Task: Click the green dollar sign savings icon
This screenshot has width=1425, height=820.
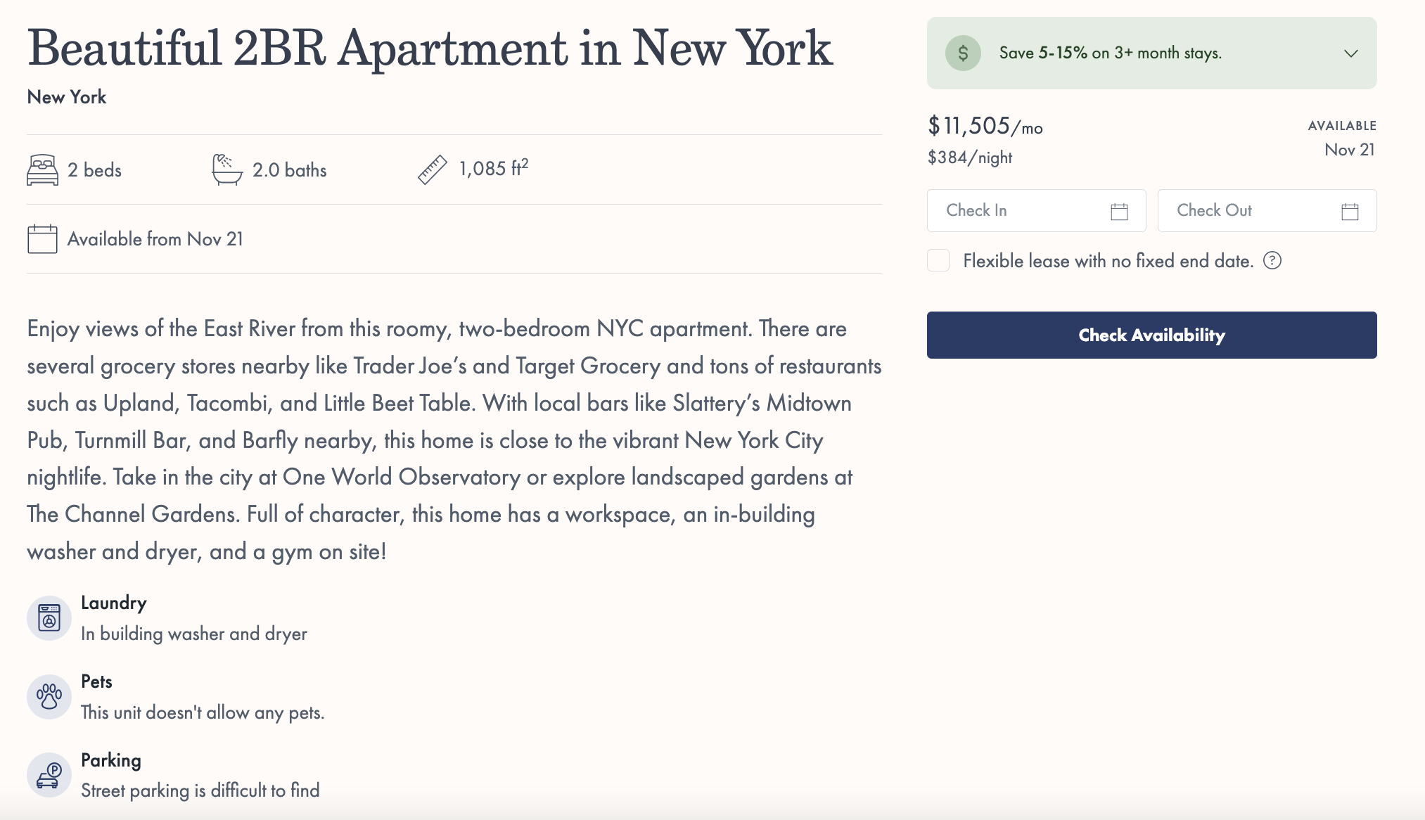Action: tap(963, 53)
